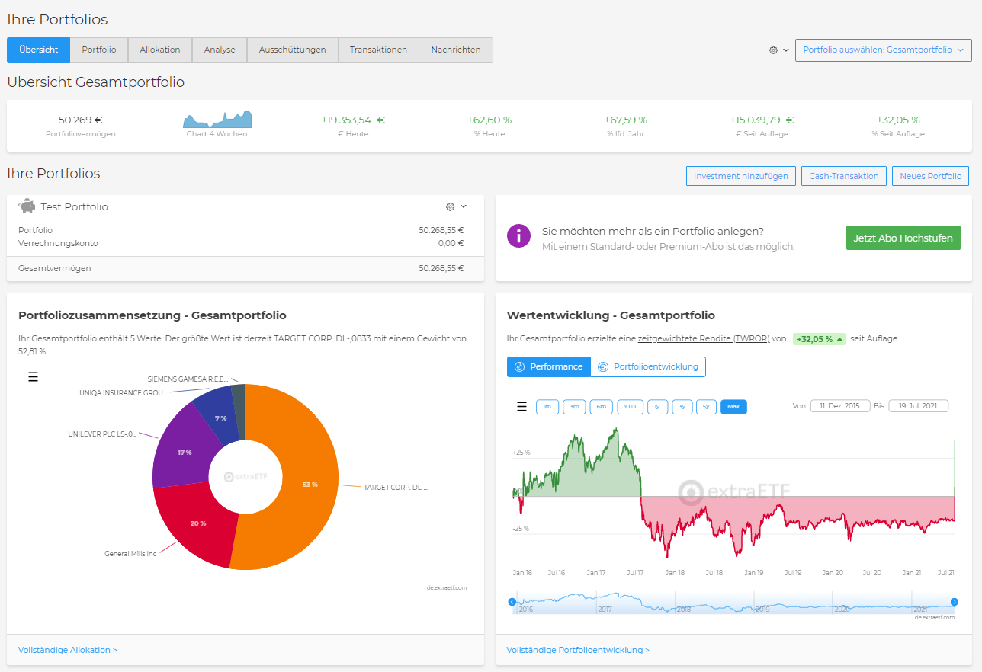982x672 pixels.
Task: Click the +19.353,54 € Heute value
Action: (352, 120)
